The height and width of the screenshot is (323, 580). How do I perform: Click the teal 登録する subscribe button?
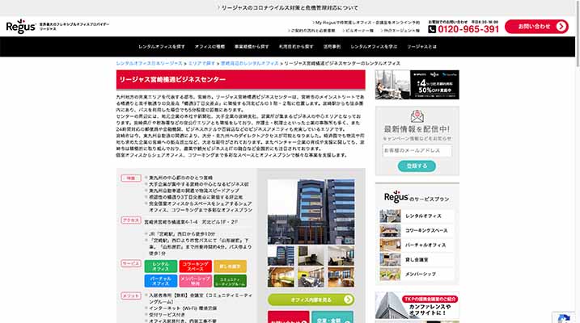[x=417, y=166]
